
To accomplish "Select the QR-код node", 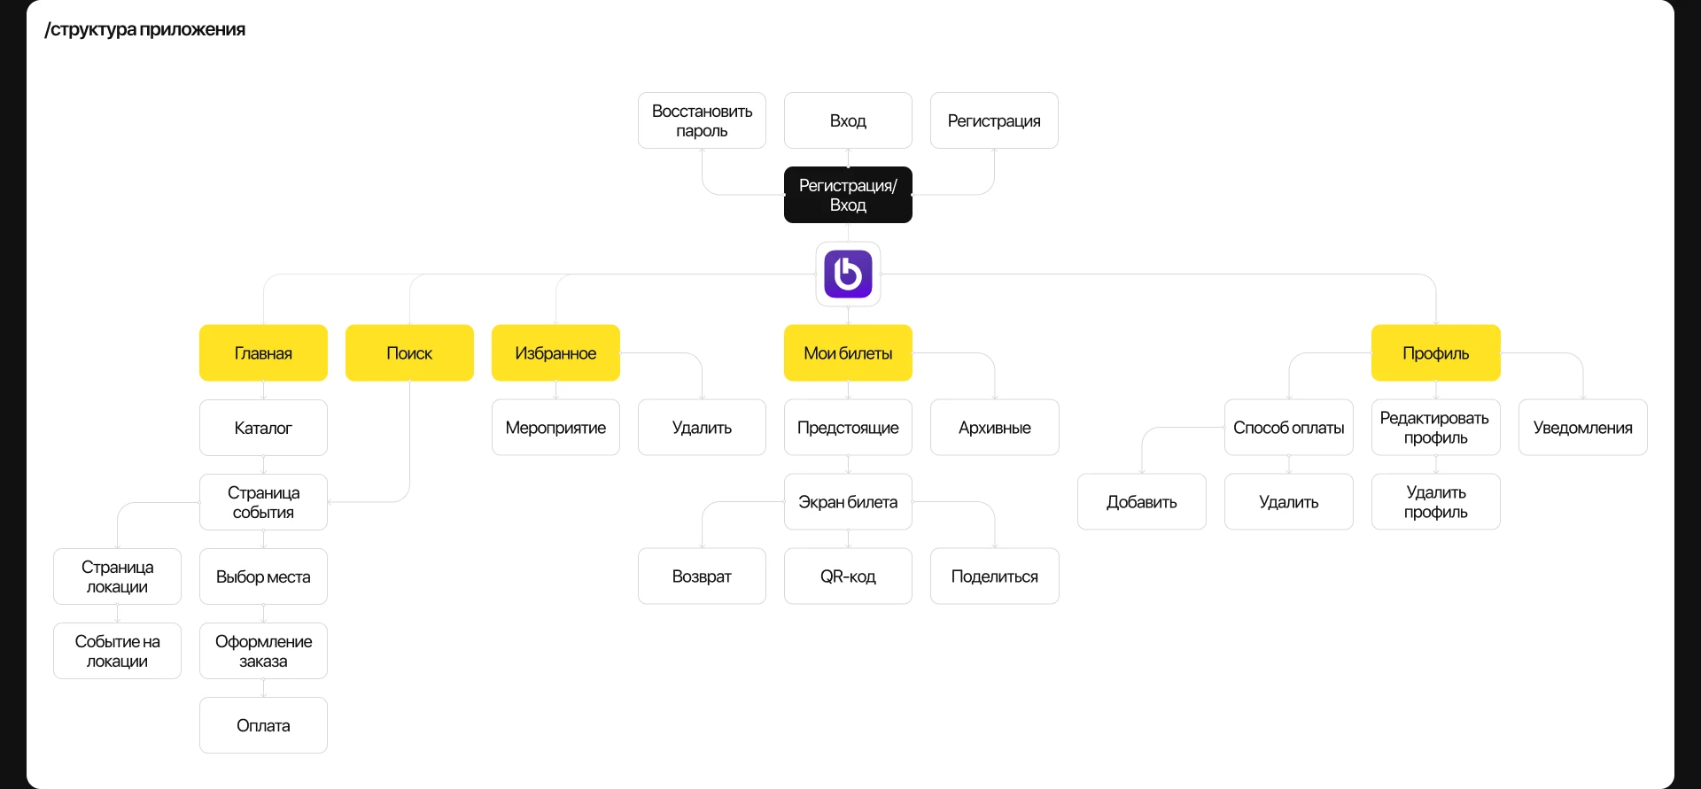I will 848,576.
